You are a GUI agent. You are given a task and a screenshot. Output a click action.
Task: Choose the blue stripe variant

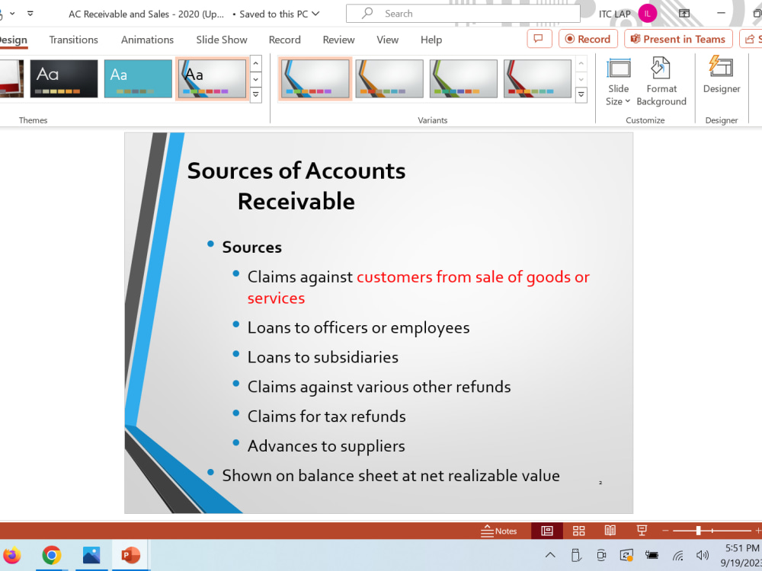315,78
